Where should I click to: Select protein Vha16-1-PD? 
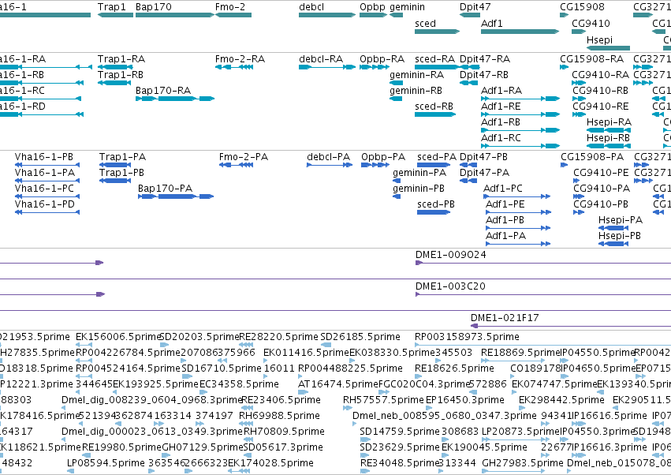point(47,212)
